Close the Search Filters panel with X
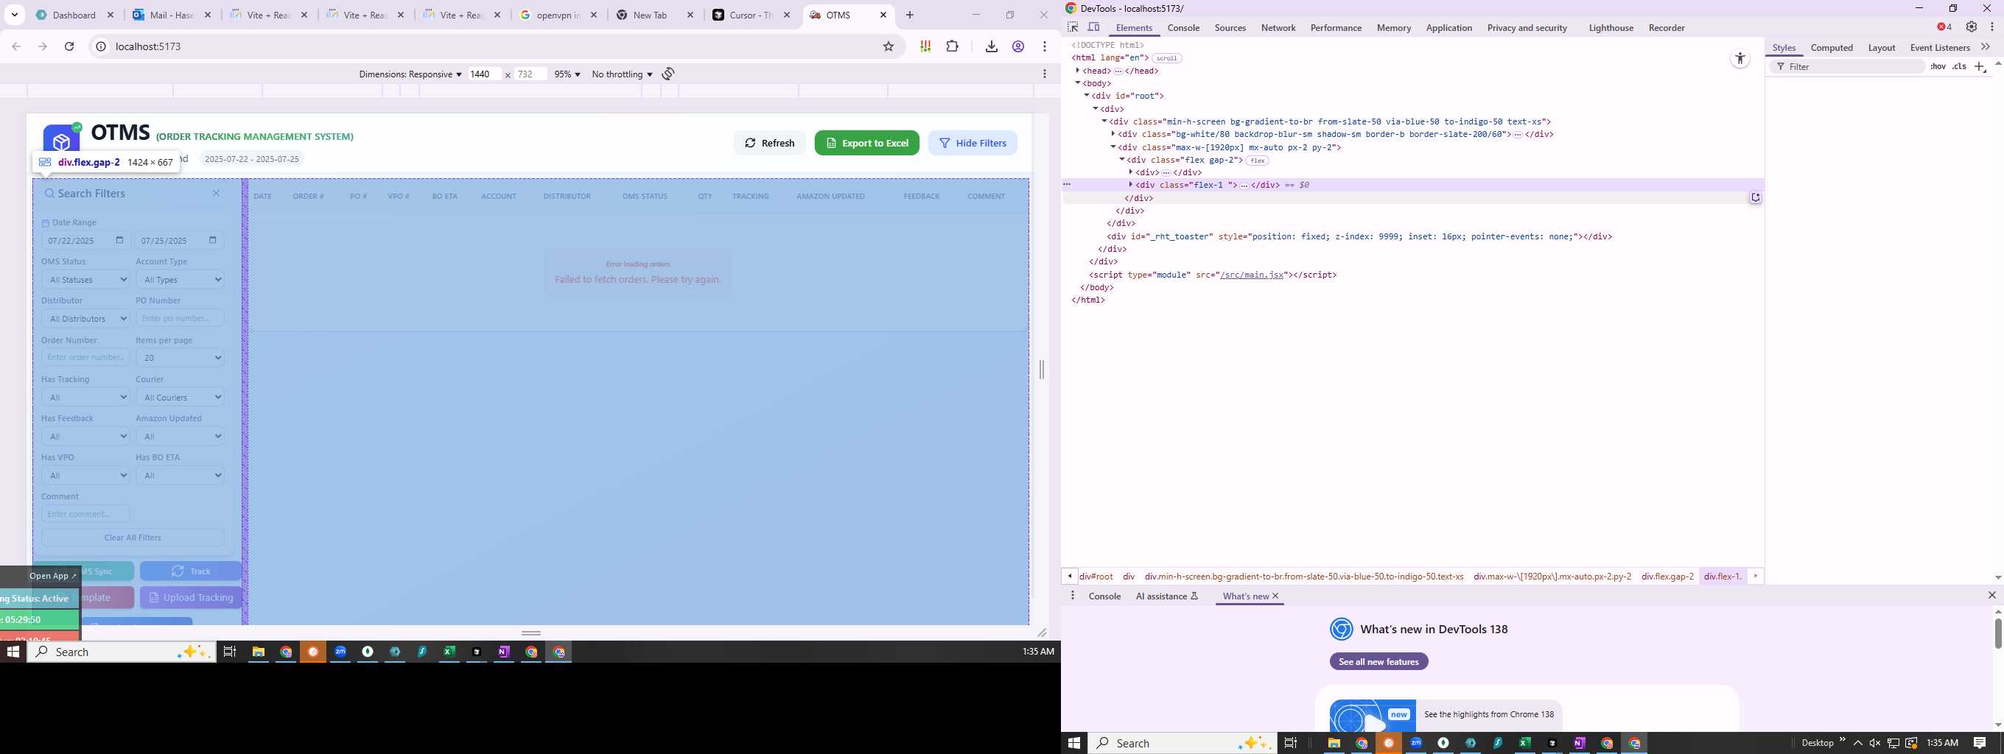Viewport: 2004px width, 754px height. pos(217,194)
